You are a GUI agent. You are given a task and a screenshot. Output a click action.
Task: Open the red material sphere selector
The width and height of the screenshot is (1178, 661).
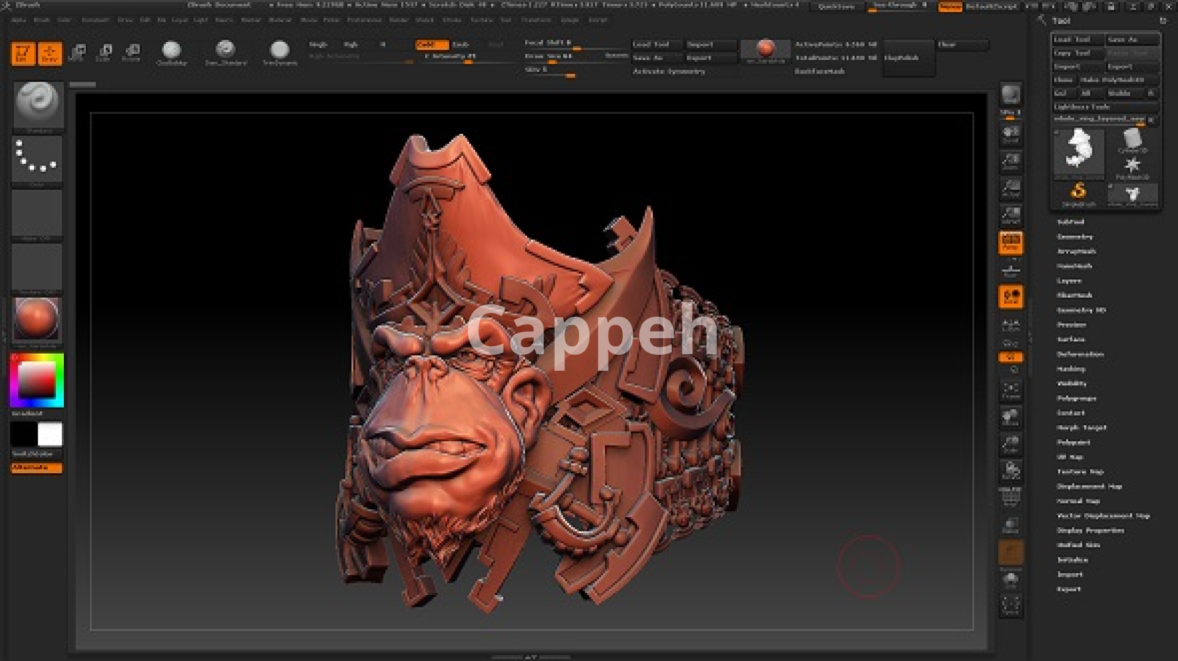(x=36, y=319)
